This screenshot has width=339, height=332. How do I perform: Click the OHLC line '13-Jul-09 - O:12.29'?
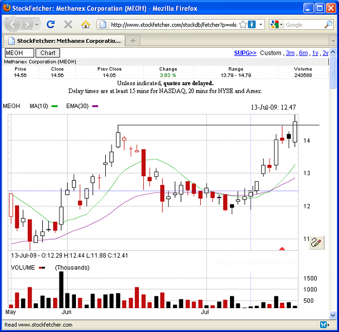69,256
